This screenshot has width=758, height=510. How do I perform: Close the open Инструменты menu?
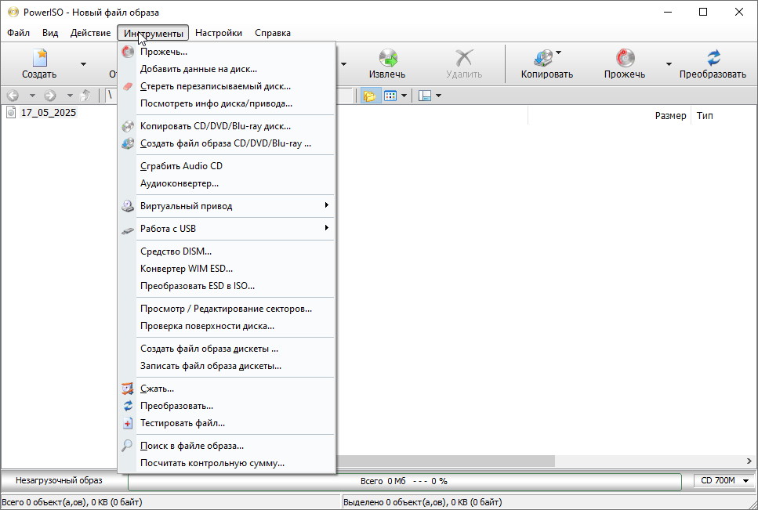(x=153, y=33)
